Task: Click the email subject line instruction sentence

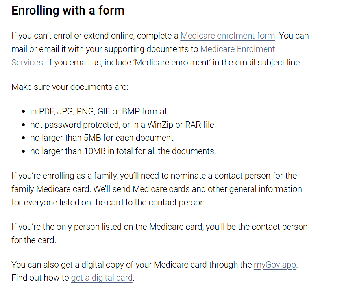Action: (174, 63)
